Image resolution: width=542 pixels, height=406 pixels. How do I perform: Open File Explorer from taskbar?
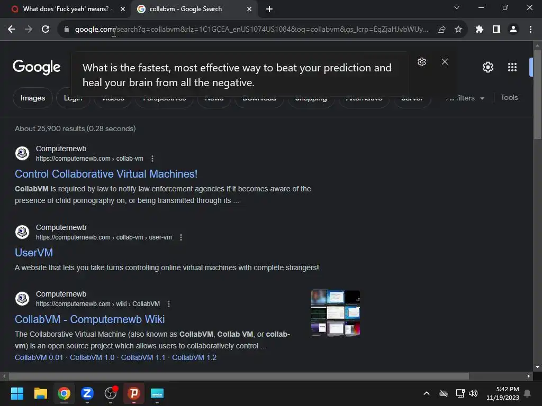40,393
